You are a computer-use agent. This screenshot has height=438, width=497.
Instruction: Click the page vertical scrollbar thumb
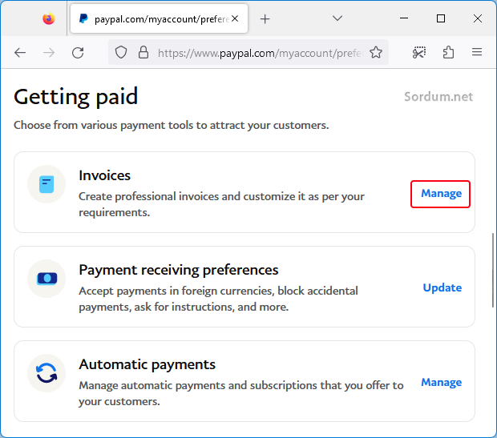(492, 270)
